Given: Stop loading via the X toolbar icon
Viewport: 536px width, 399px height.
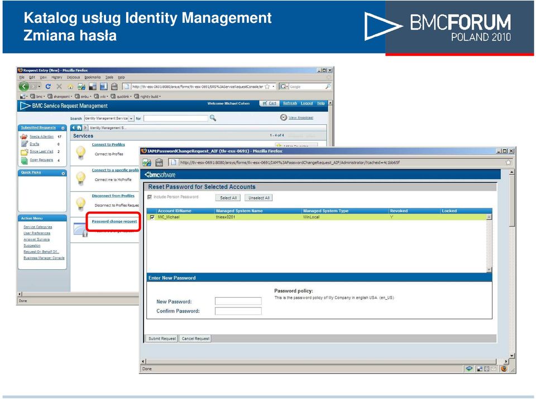Looking at the screenshot, I should pos(59,87).
